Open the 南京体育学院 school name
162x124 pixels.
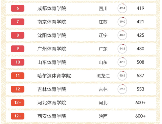tap(51, 22)
